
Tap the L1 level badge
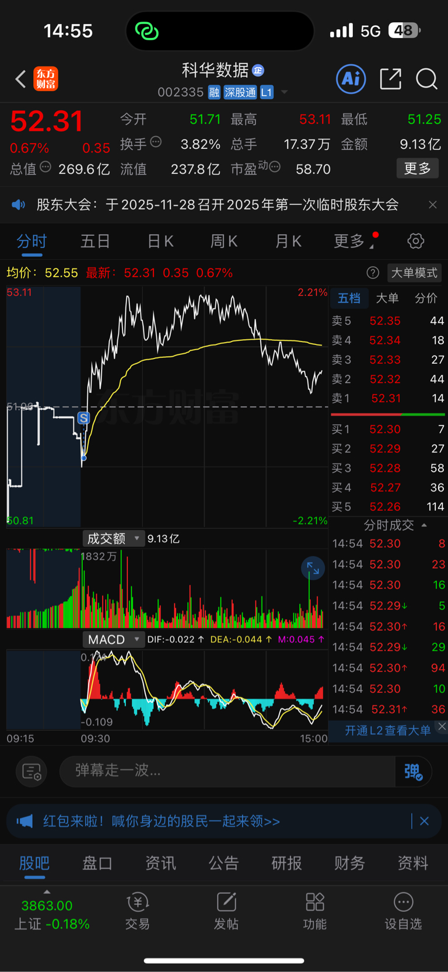[x=267, y=92]
